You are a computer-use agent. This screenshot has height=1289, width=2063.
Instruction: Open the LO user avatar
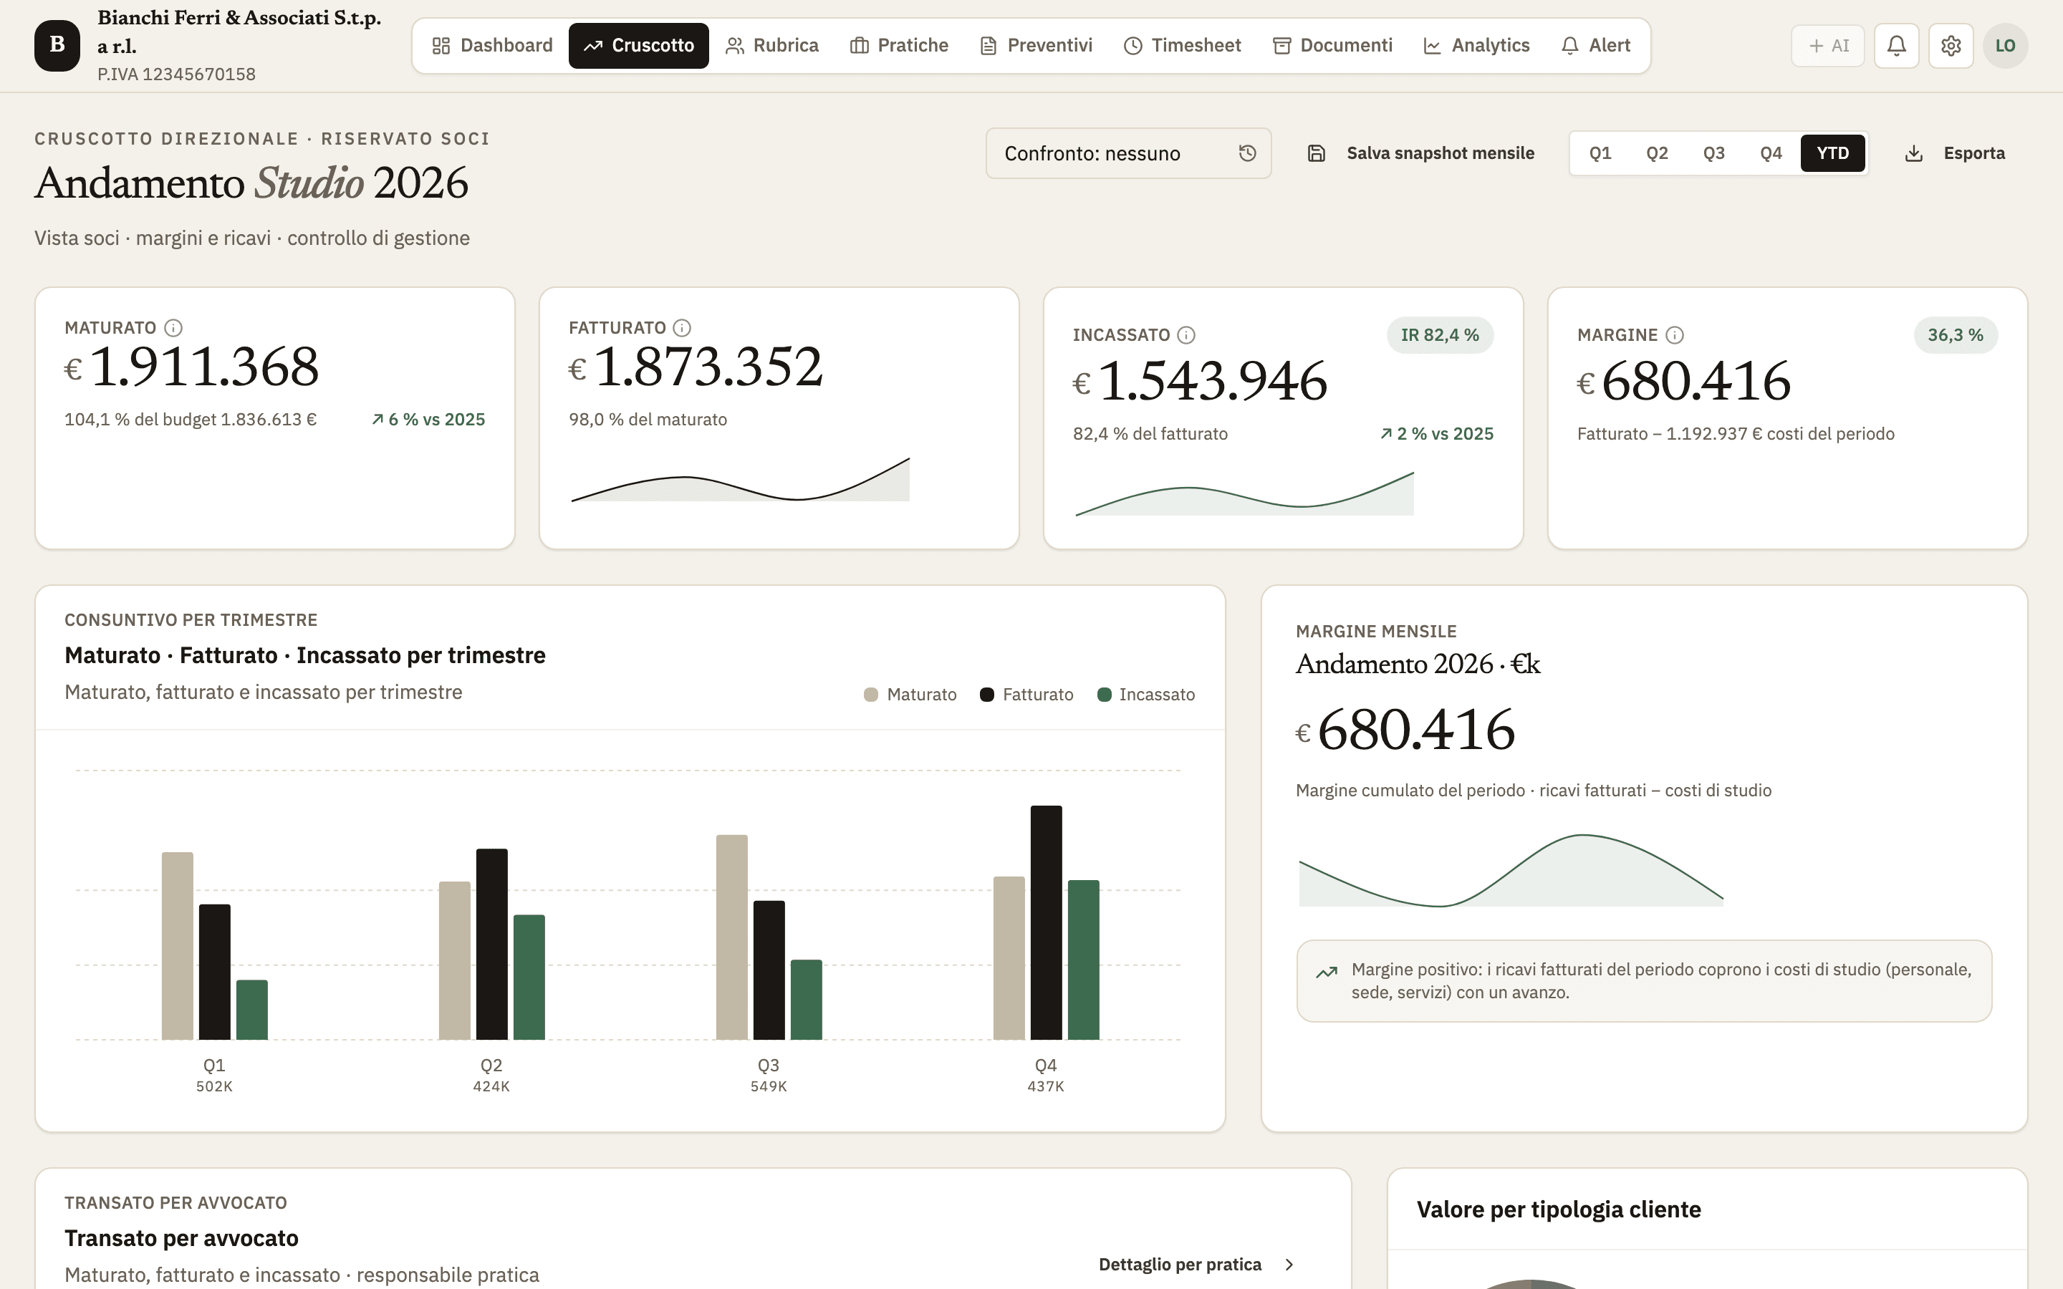coord(2005,45)
